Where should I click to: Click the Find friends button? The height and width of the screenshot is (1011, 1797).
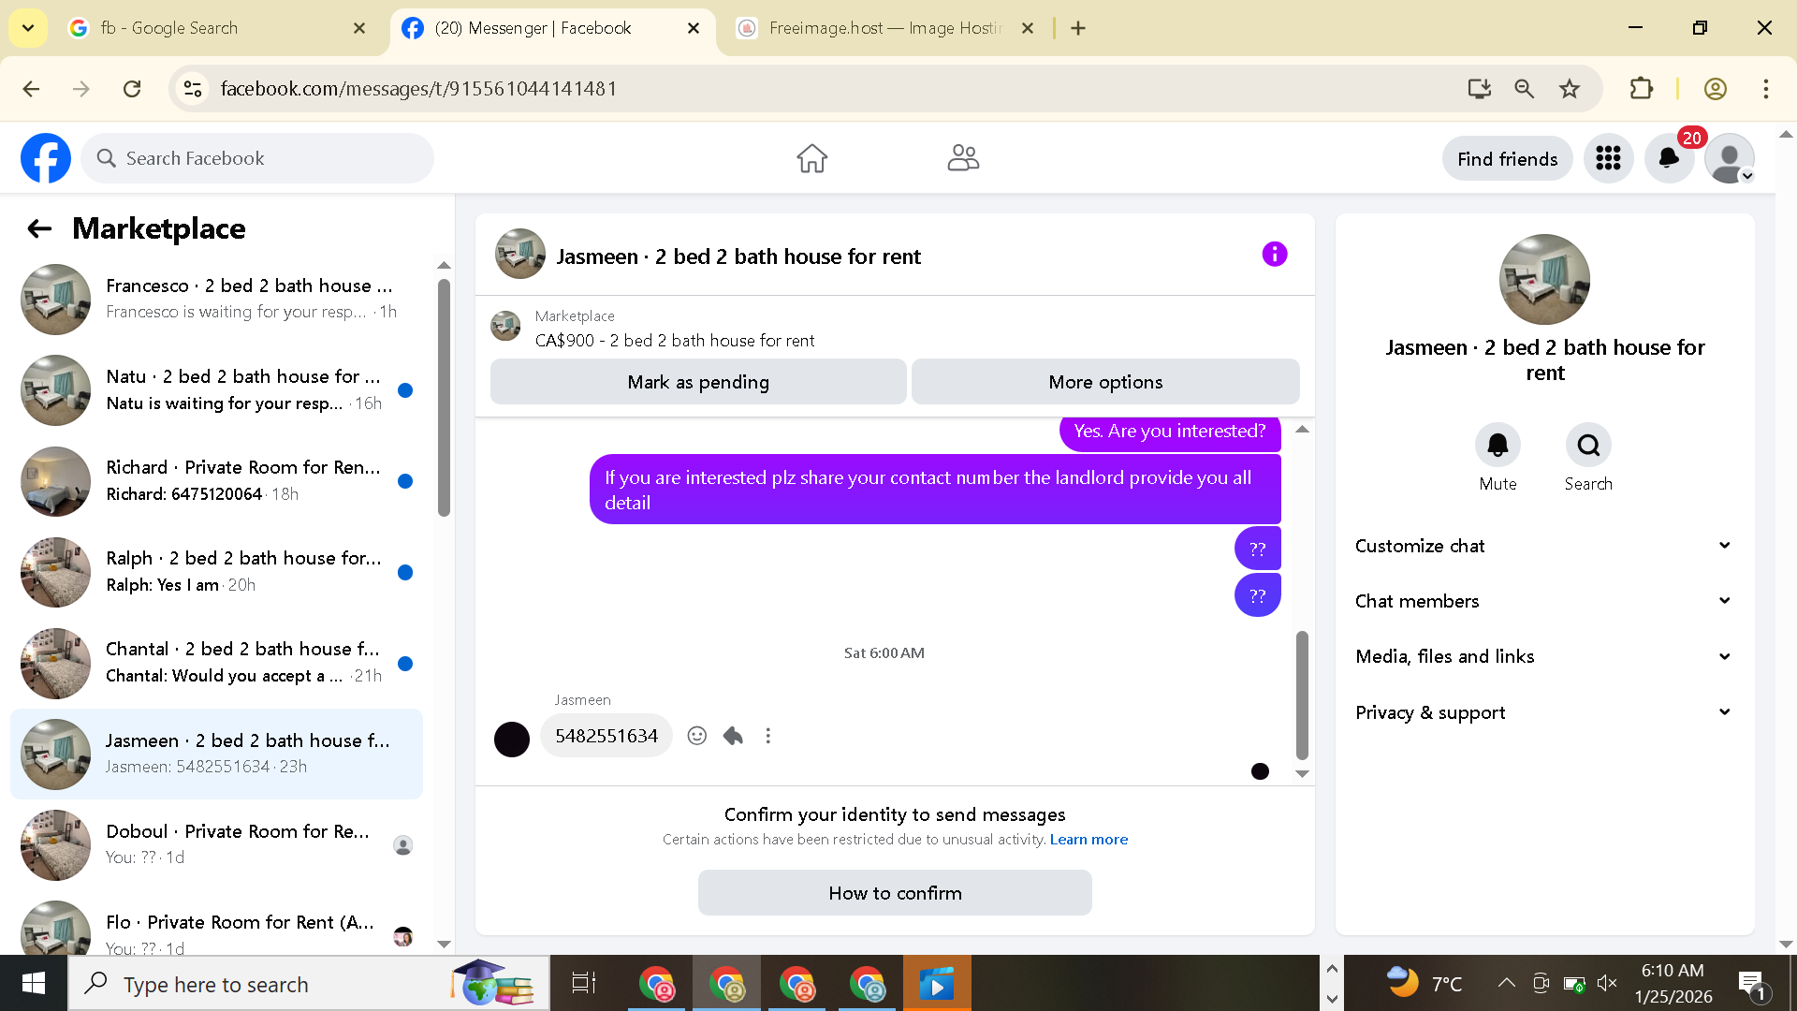point(1507,159)
